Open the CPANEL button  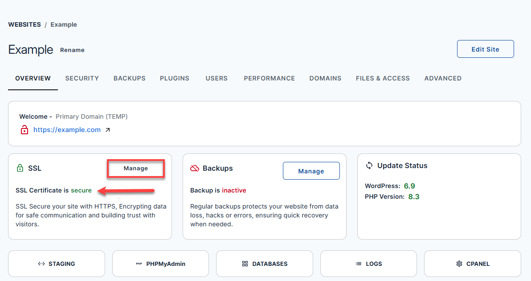pos(472,264)
